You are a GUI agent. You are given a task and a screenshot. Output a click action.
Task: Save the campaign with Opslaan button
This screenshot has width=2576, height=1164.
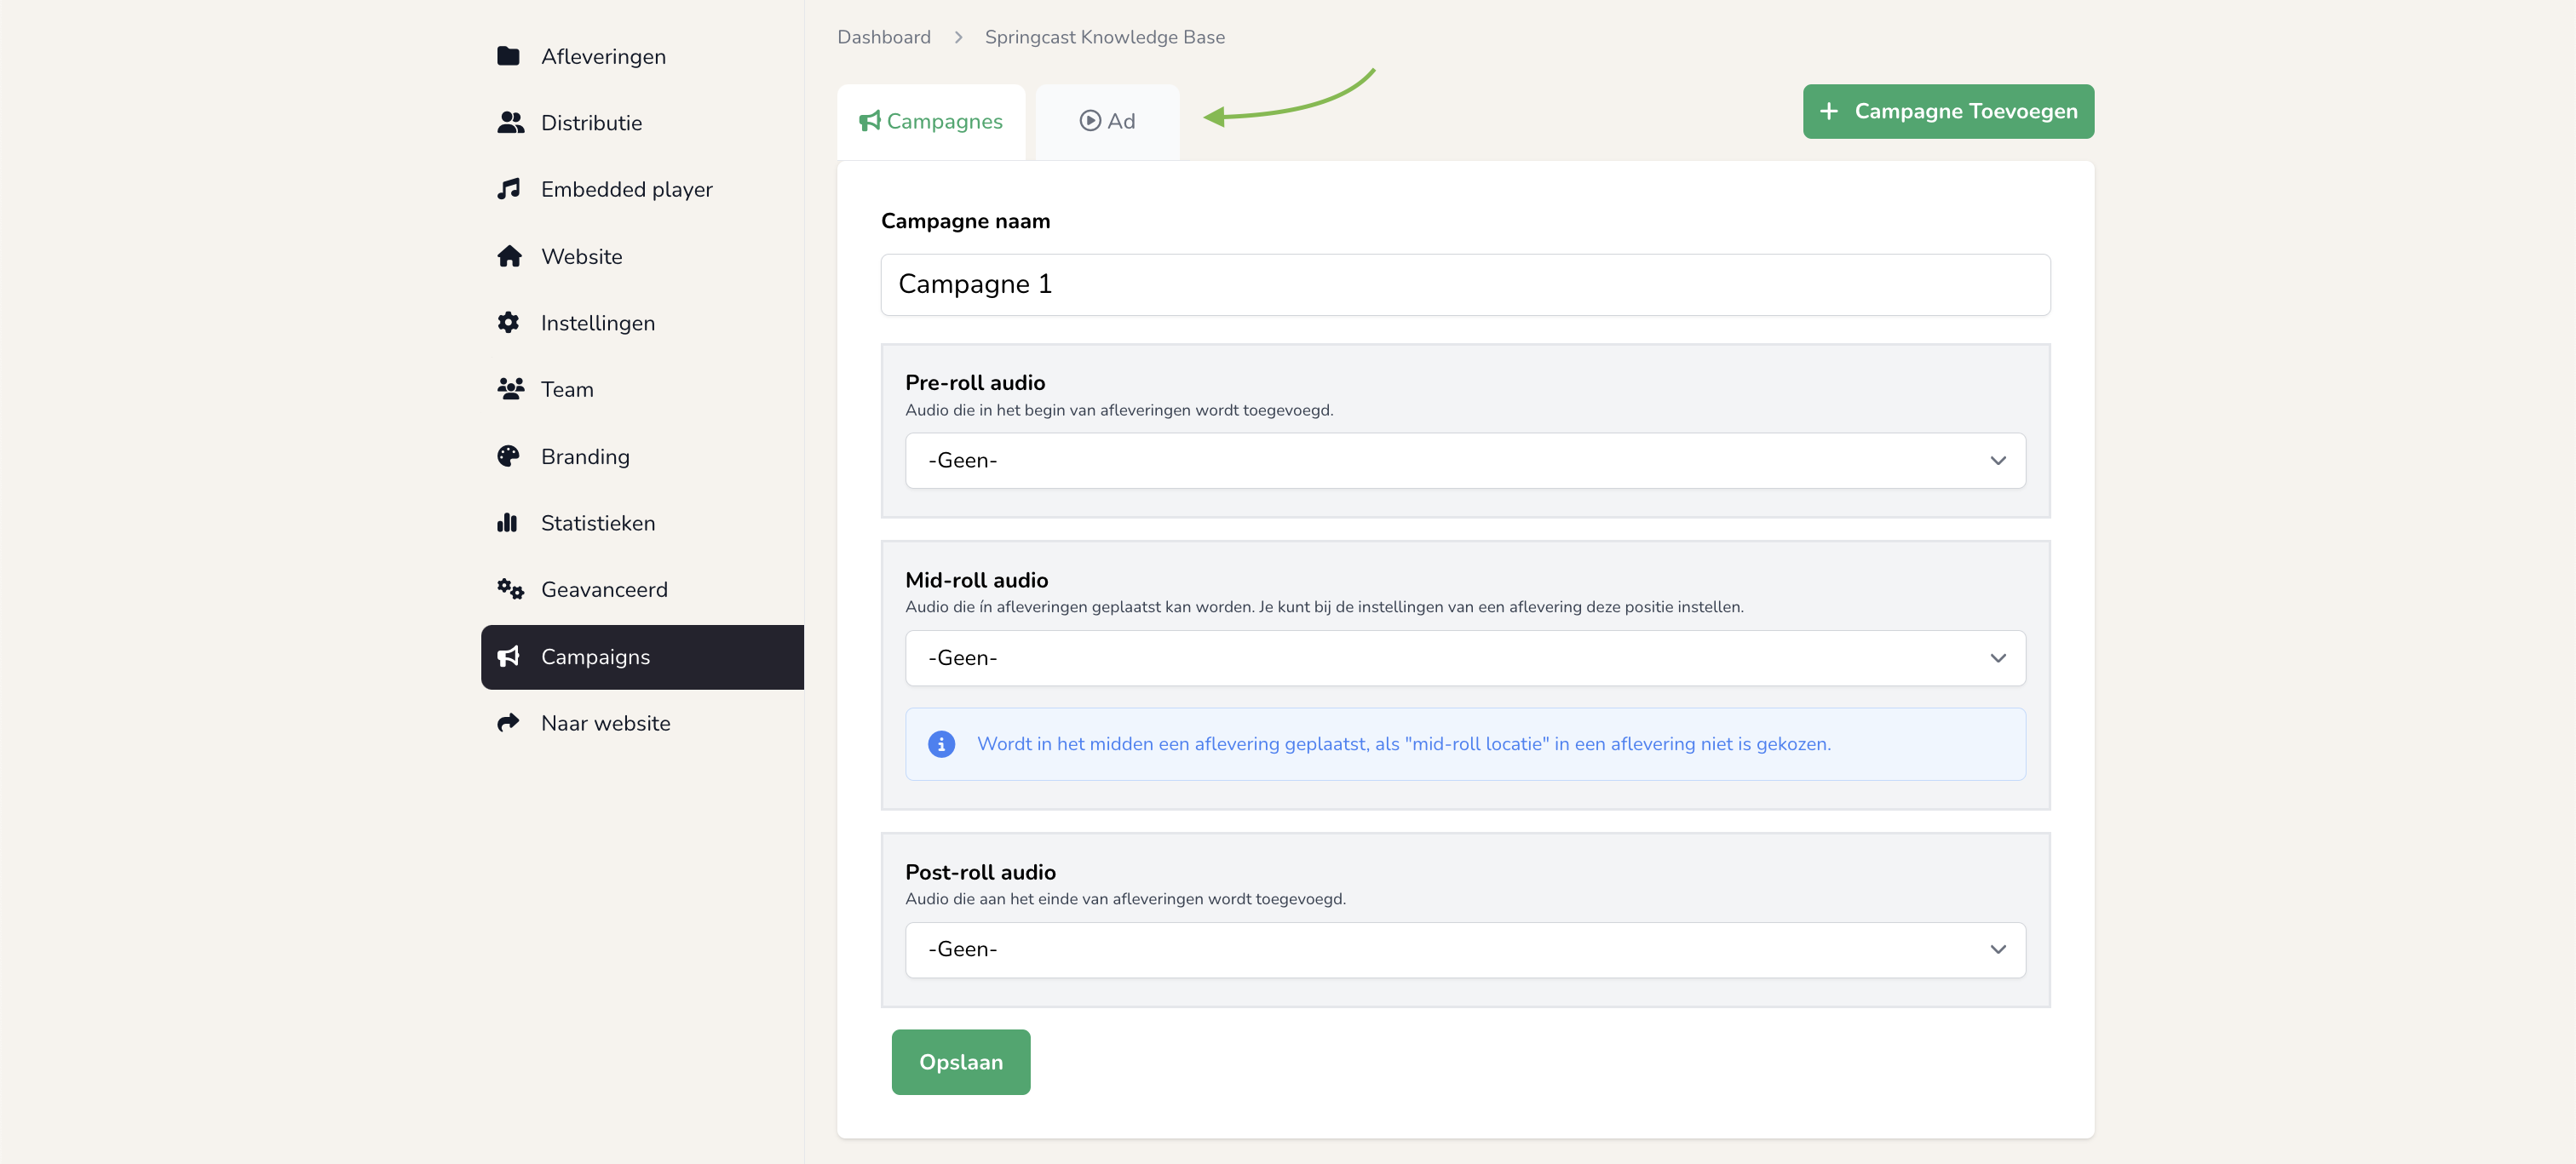coord(960,1061)
